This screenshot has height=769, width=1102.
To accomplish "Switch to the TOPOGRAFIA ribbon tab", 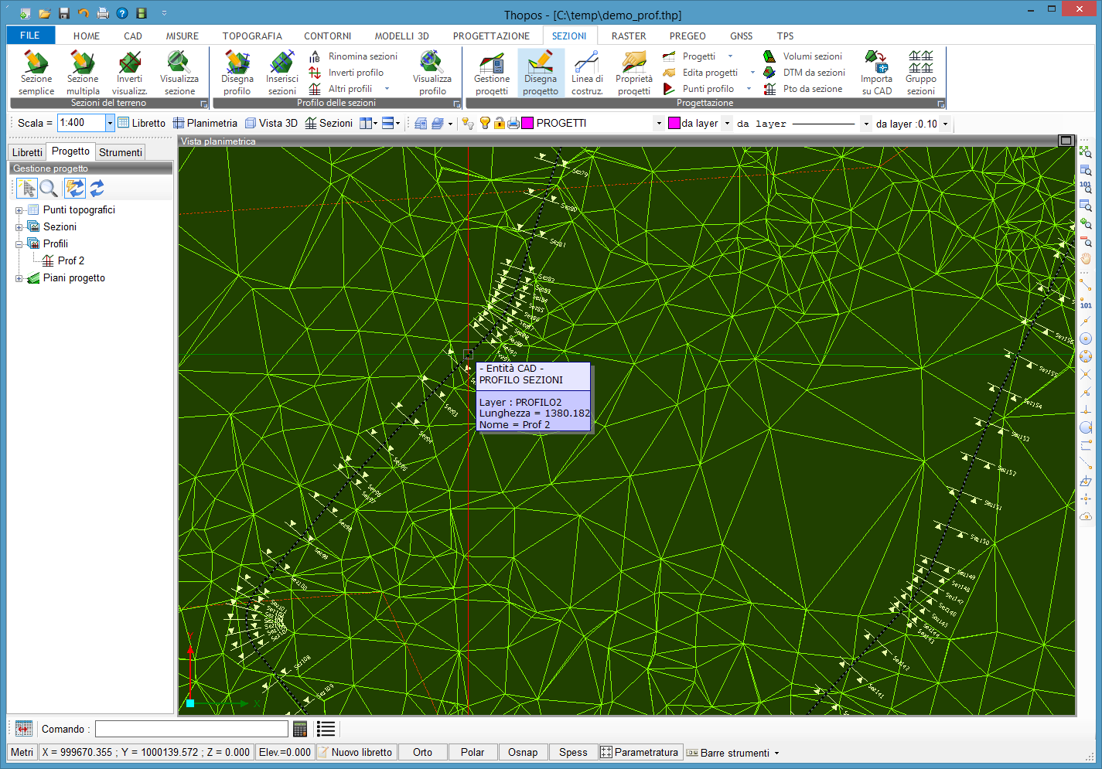I will tap(252, 36).
